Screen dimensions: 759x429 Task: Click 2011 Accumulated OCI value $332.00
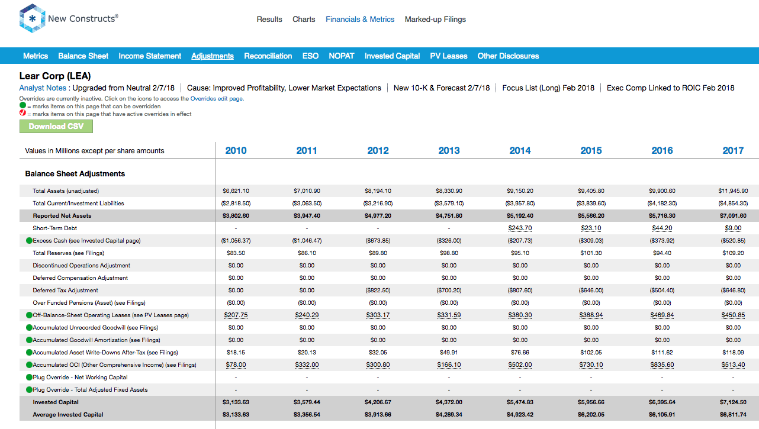(307, 365)
